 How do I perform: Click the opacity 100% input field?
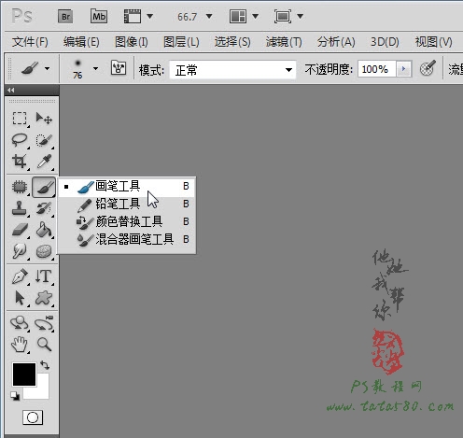pos(376,69)
